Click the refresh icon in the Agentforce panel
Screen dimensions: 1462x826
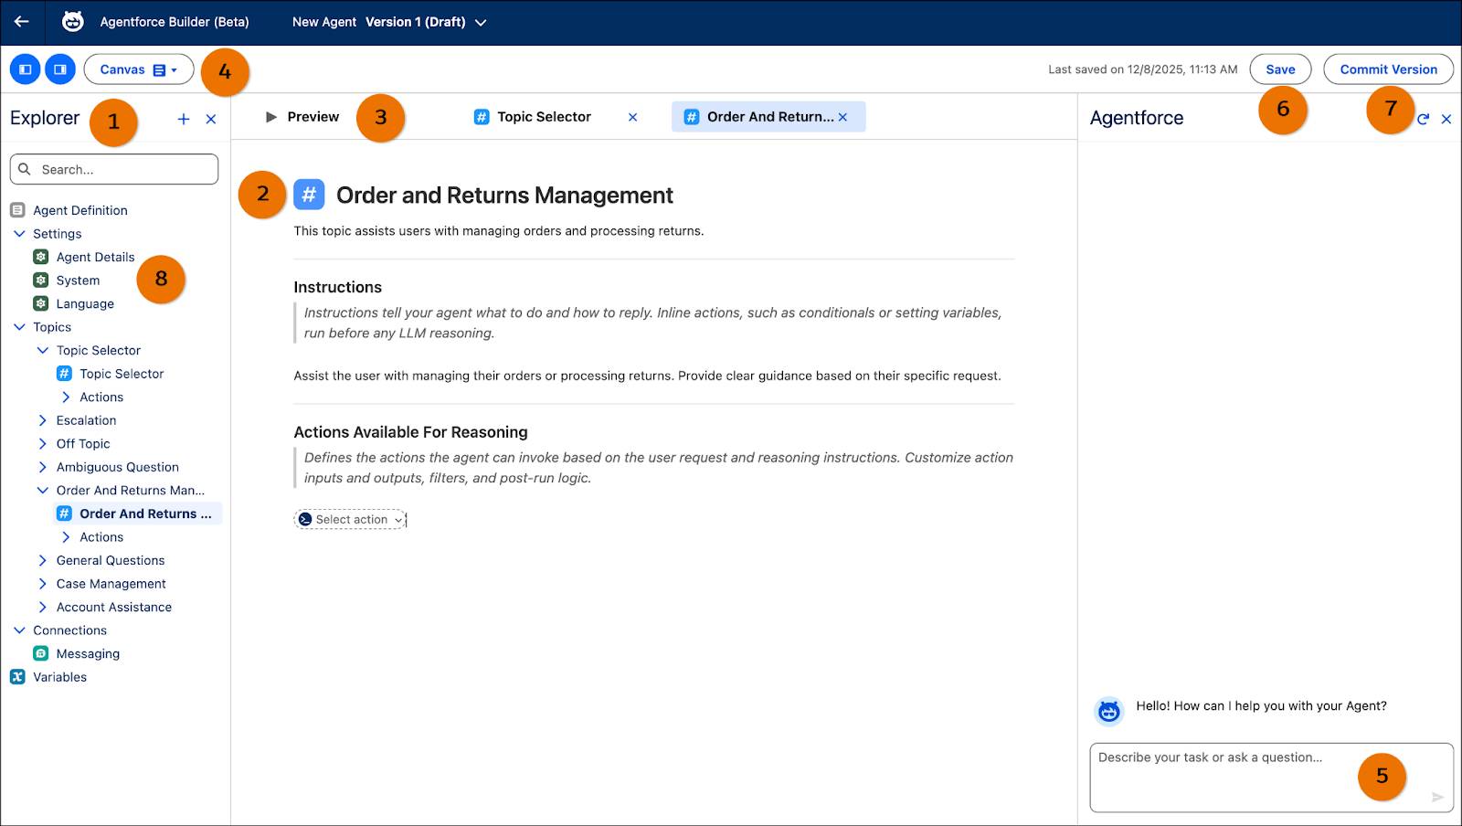(1424, 119)
